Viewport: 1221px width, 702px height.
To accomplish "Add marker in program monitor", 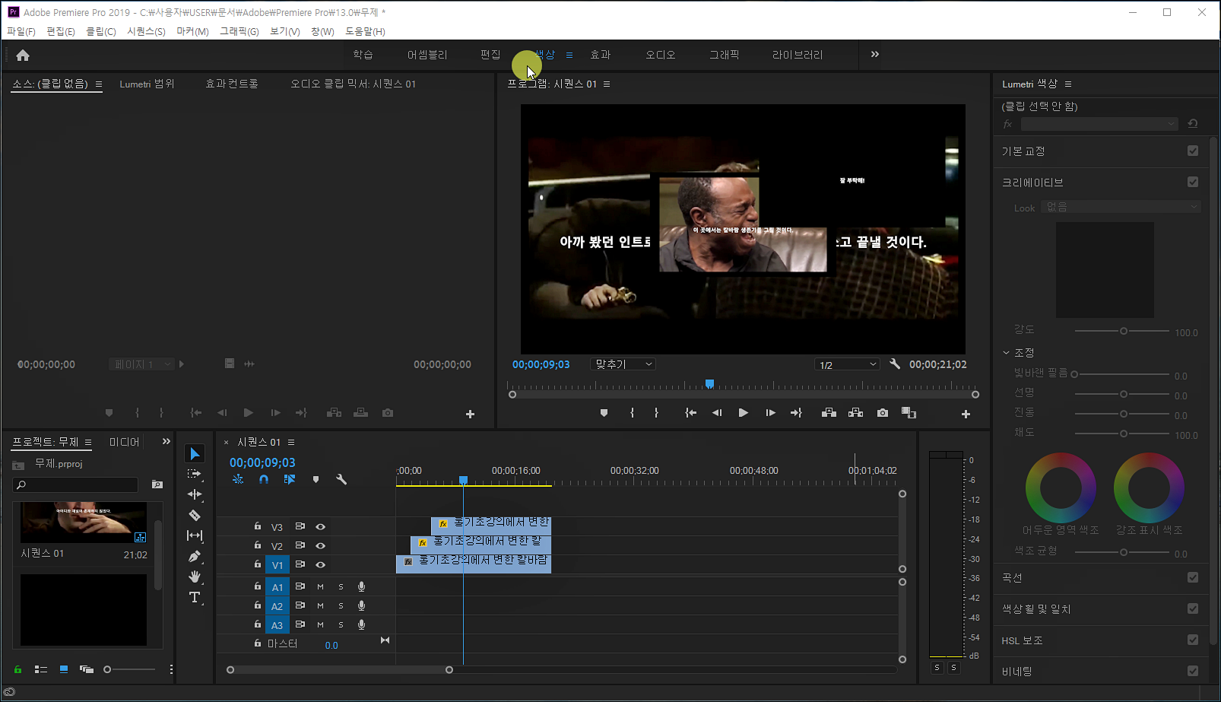I will click(x=604, y=413).
